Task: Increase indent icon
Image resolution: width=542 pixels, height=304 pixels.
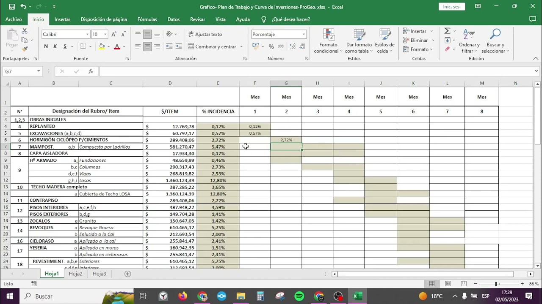Action: [x=178, y=46]
